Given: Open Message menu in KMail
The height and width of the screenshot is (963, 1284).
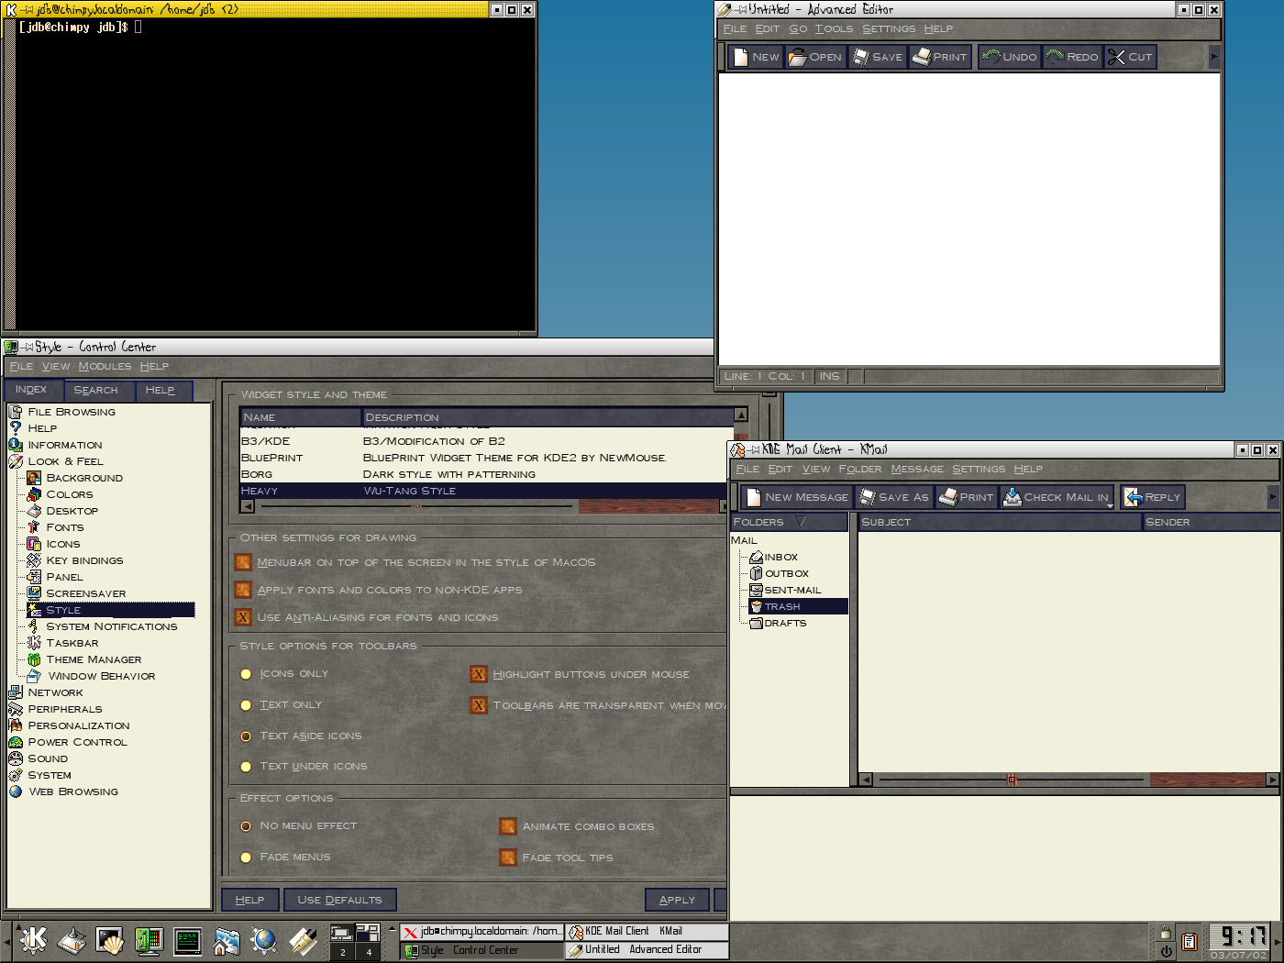Looking at the screenshot, I should point(917,469).
